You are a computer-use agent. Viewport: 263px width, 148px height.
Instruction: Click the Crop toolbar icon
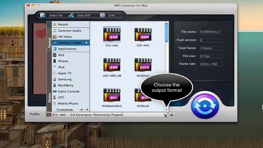103,15
